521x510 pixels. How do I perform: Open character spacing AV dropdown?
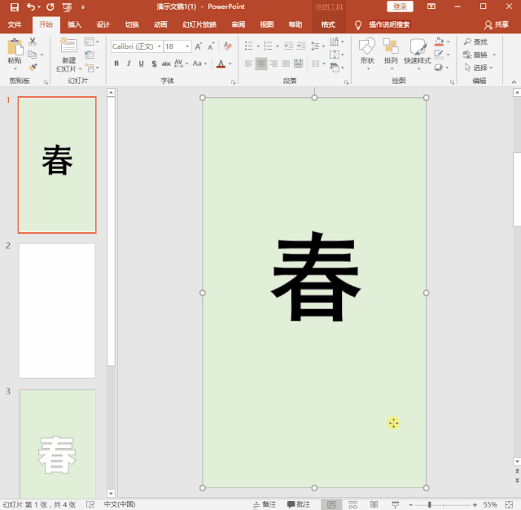coord(181,64)
